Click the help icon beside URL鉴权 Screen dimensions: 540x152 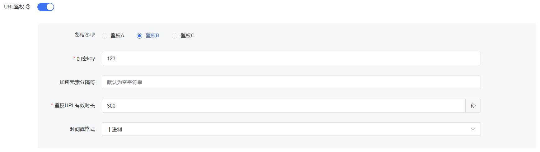tap(28, 7)
